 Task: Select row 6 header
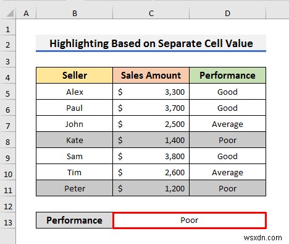pos(7,108)
